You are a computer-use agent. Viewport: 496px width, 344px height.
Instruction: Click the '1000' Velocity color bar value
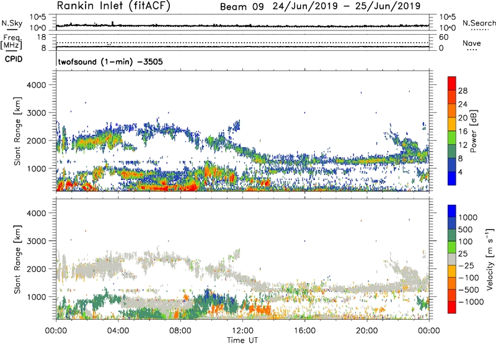tap(468, 217)
